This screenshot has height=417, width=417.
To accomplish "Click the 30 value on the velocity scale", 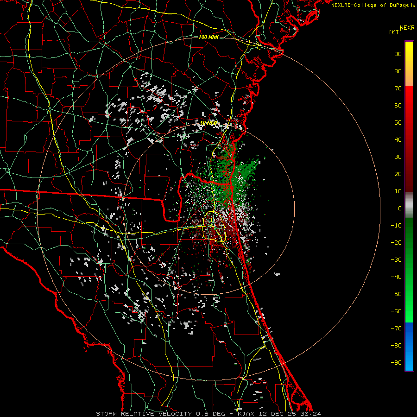I will click(x=398, y=157).
